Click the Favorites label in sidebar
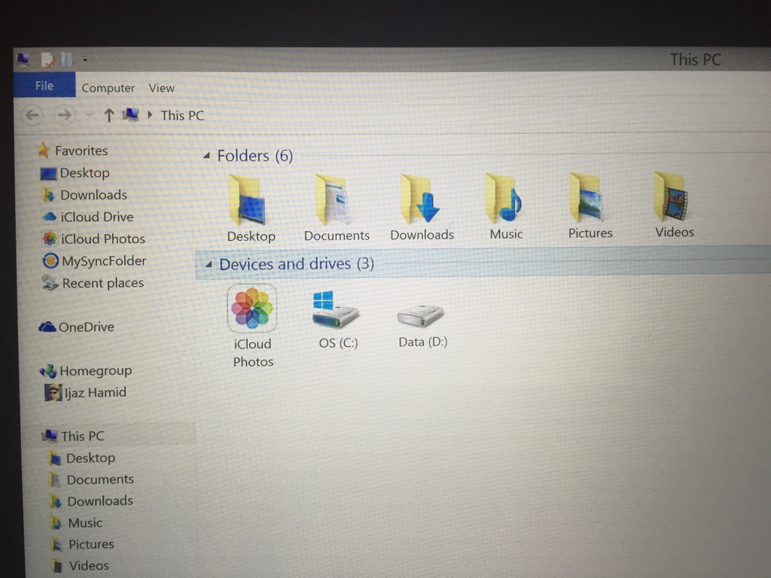The width and height of the screenshot is (771, 578). point(81,151)
